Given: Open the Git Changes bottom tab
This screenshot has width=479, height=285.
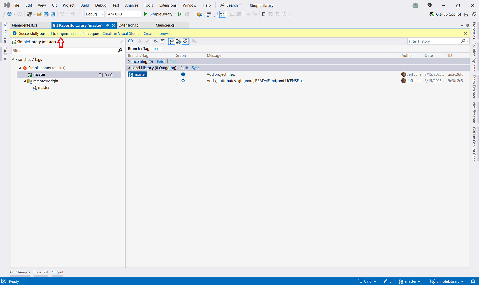Looking at the screenshot, I should point(20,272).
